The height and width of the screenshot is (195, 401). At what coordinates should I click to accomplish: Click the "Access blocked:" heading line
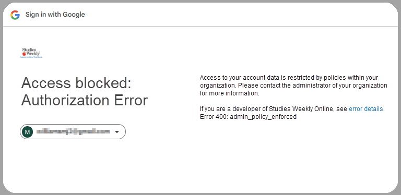pos(76,83)
